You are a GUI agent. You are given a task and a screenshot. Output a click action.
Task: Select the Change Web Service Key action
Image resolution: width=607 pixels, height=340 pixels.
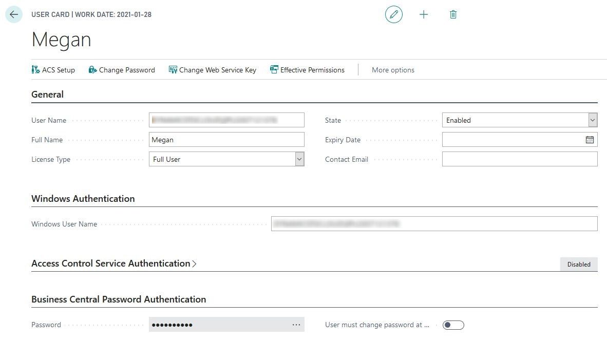click(212, 70)
